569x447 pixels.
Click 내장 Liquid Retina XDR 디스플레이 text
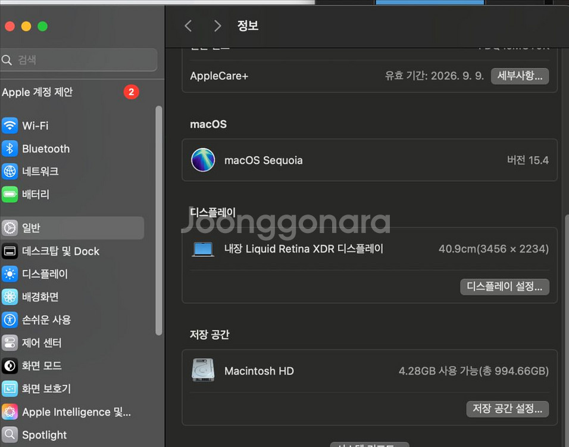304,249
